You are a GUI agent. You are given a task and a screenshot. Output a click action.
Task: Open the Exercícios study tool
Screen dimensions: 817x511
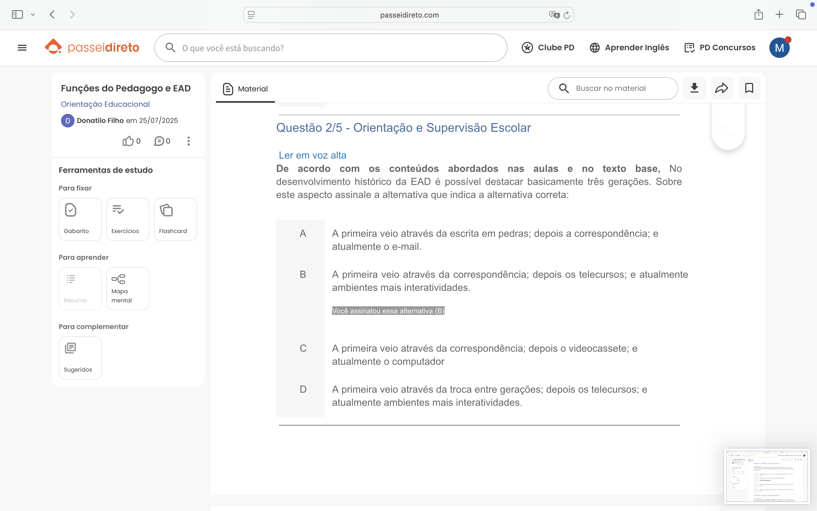128,219
